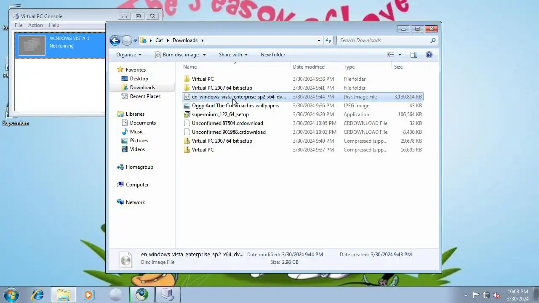This screenshot has height=303, width=539.
Task: Open the Music library
Action: tap(136, 132)
